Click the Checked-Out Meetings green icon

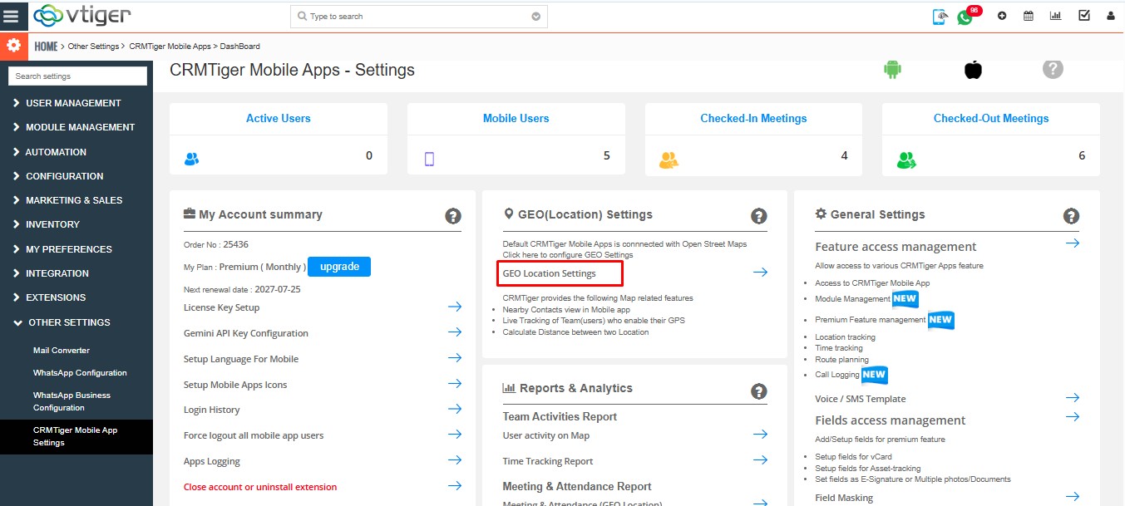tap(906, 160)
